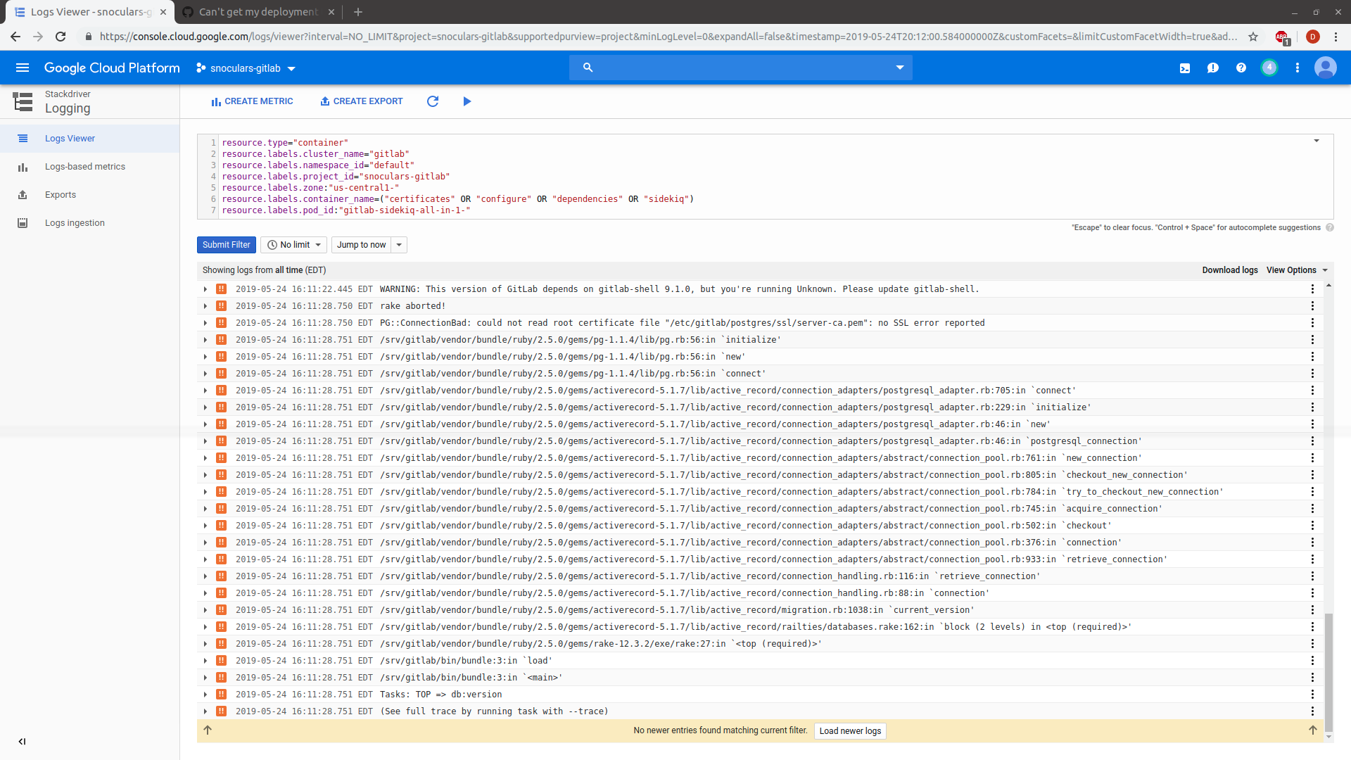Click Download logs link

(1229, 270)
